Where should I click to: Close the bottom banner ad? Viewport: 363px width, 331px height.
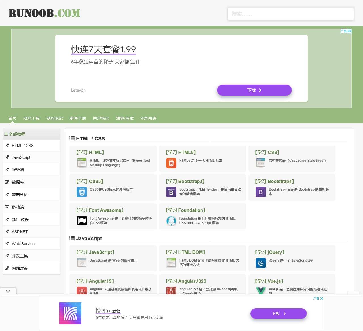[322, 298]
